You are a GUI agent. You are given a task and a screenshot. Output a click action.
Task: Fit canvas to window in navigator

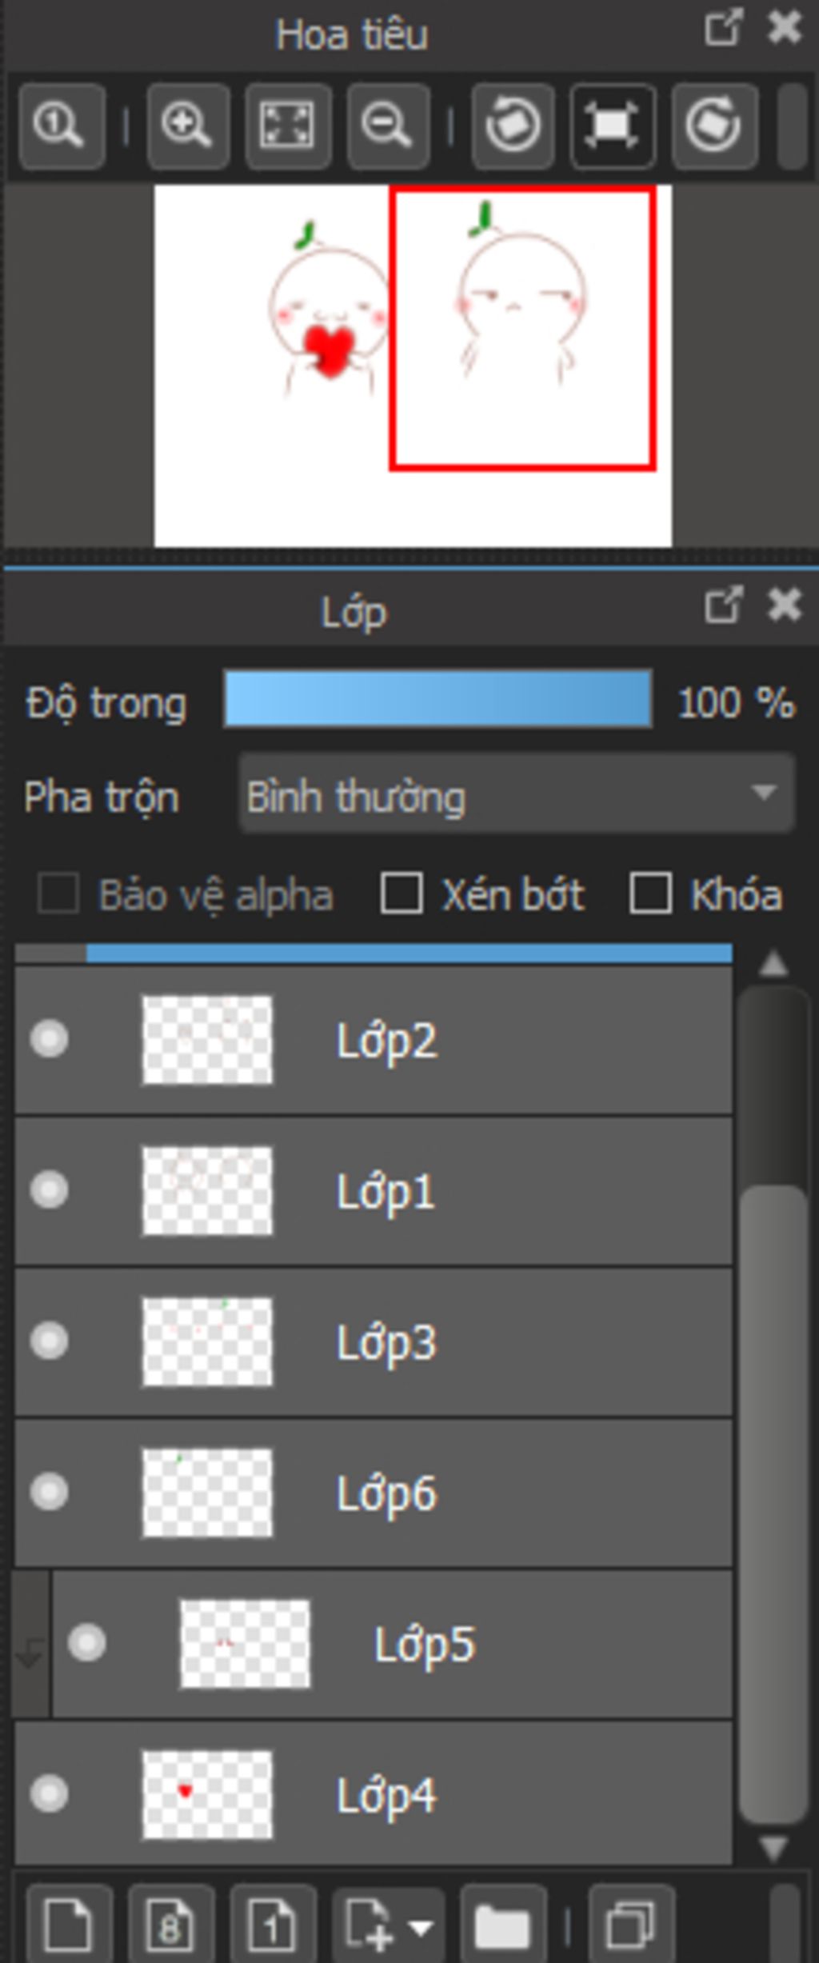pos(288,126)
